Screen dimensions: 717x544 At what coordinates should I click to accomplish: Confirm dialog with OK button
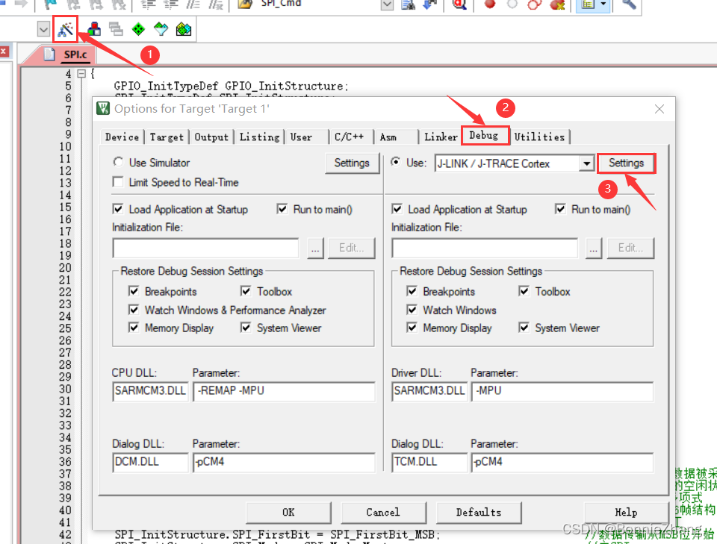point(288,513)
